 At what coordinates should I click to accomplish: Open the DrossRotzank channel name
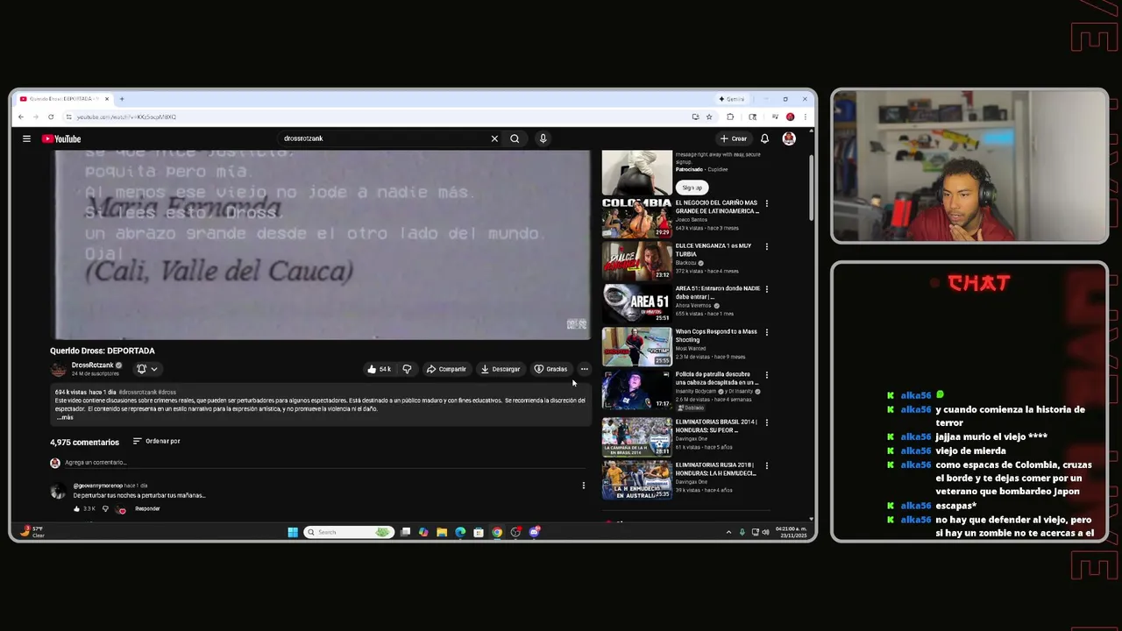pyautogui.click(x=93, y=365)
